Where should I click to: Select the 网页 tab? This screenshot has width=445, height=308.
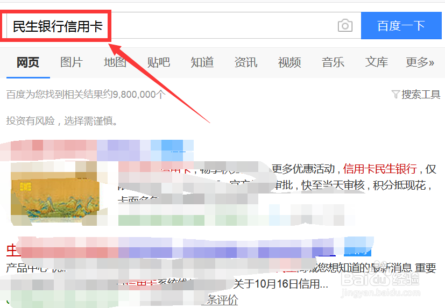(x=28, y=62)
